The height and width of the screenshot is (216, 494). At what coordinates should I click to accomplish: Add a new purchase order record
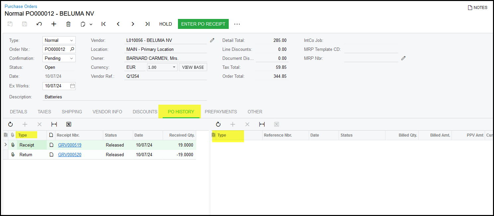pyautogui.click(x=54, y=24)
